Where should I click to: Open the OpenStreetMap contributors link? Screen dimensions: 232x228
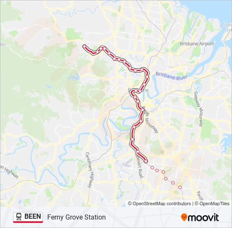(159, 204)
